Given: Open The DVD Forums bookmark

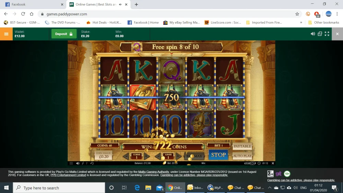Looking at the screenshot, I should pos(62,23).
